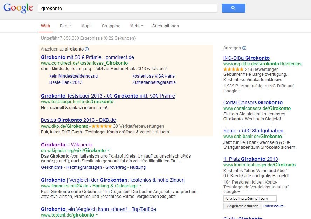The image size is (311, 219).
Task: Focus the search box containing 'girokonto'
Action: pyautogui.click(x=127, y=8)
